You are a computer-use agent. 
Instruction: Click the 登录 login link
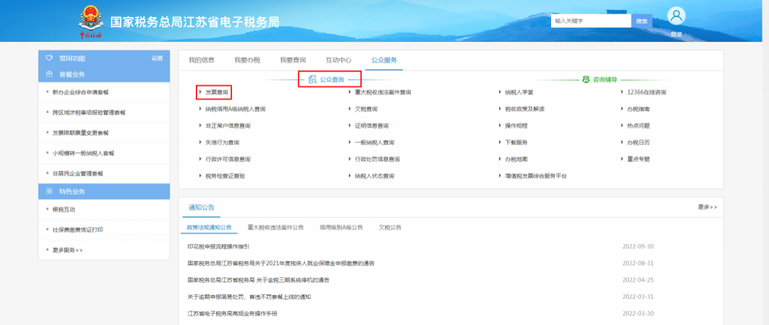click(676, 34)
